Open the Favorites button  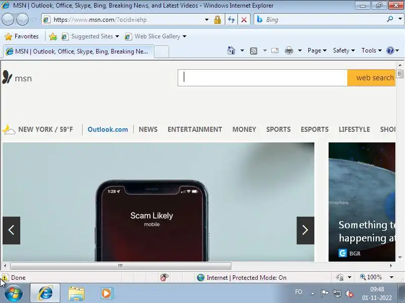(x=22, y=36)
